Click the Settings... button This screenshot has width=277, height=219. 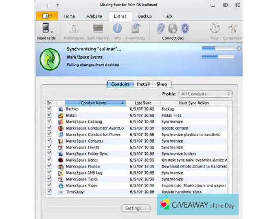[x=135, y=208]
